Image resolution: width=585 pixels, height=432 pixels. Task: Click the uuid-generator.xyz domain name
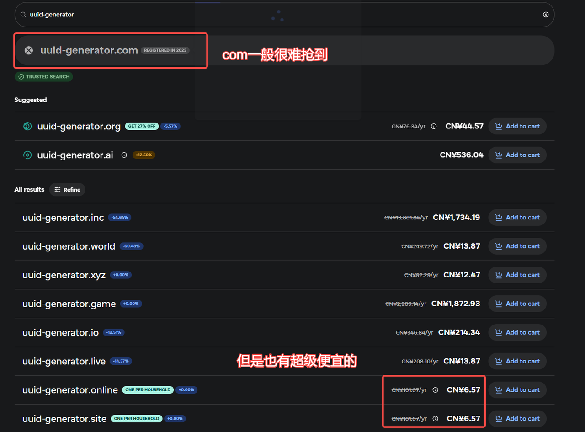[64, 275]
